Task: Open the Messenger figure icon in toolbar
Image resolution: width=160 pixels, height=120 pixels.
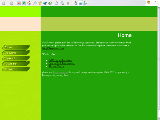Action: pyautogui.click(x=75, y=3)
